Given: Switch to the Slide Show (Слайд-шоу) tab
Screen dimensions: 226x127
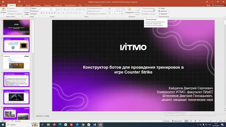Looking at the screenshot, I should pos(58,5).
